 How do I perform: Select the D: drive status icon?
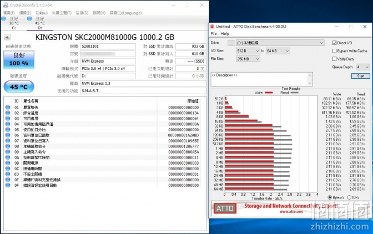29,19
